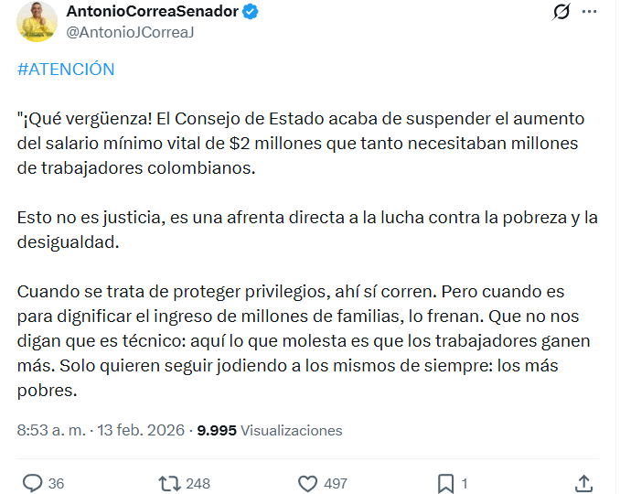The image size is (620, 494).
Task: Click the repost arrows icon
Action: click(x=169, y=482)
